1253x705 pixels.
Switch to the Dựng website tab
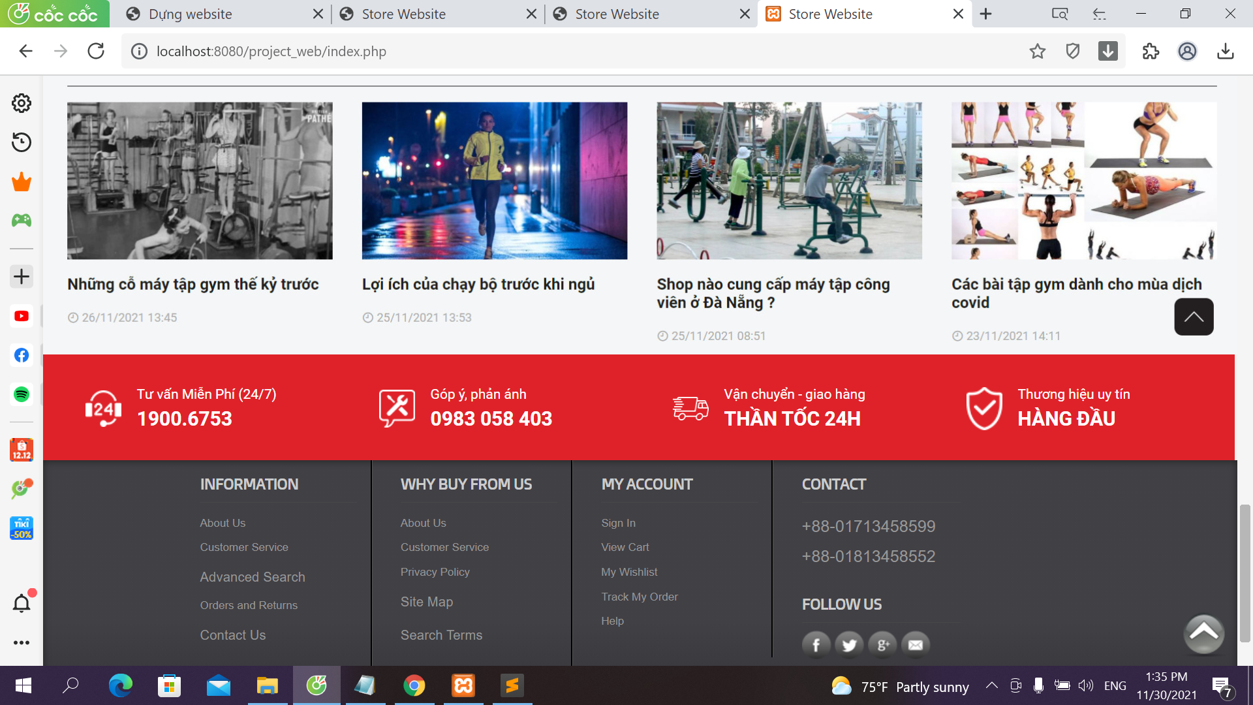191,14
